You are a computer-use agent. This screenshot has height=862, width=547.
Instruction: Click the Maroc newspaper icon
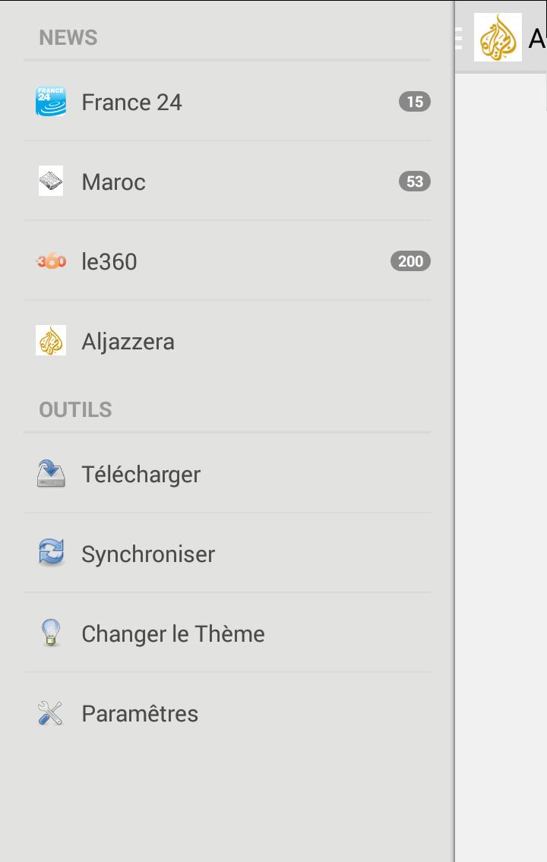click(x=51, y=182)
